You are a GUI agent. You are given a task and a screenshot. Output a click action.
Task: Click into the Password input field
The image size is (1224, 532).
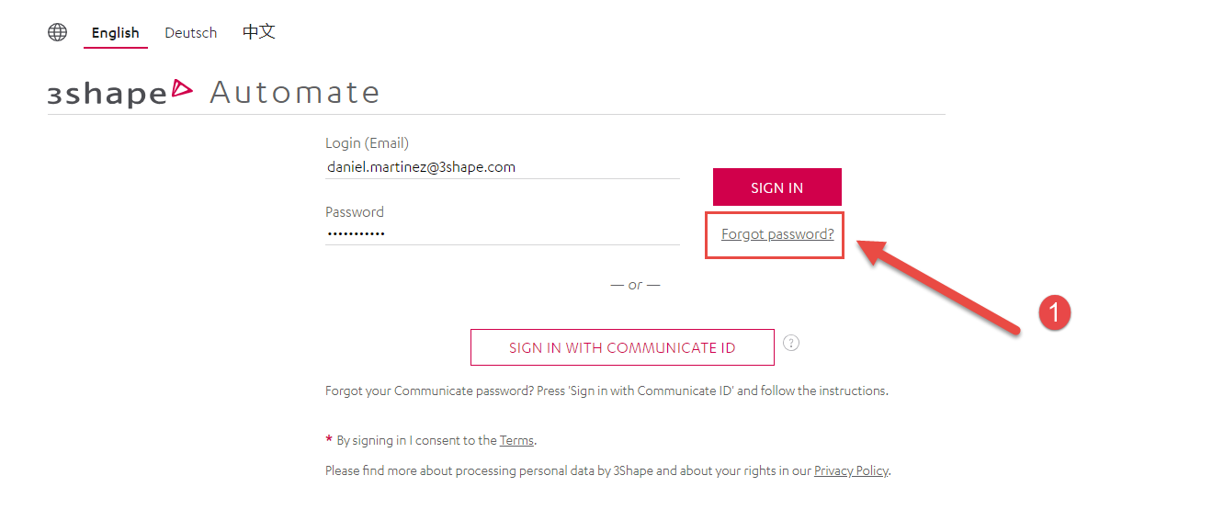[502, 234]
